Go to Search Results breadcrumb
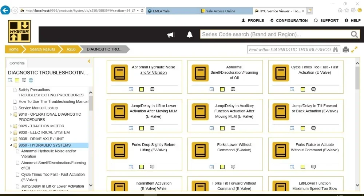 tap(43, 49)
